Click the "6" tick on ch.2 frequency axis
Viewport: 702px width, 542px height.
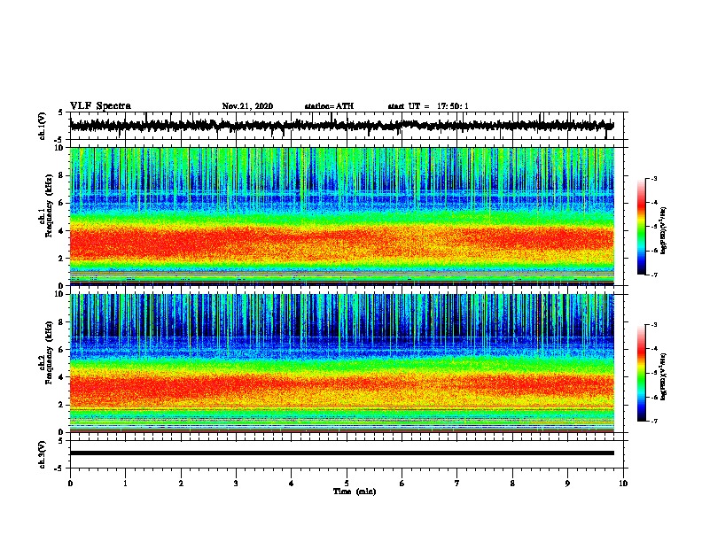tap(62, 349)
